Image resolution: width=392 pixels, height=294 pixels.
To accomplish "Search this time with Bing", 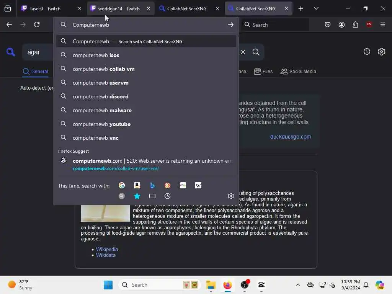I will (x=152, y=185).
